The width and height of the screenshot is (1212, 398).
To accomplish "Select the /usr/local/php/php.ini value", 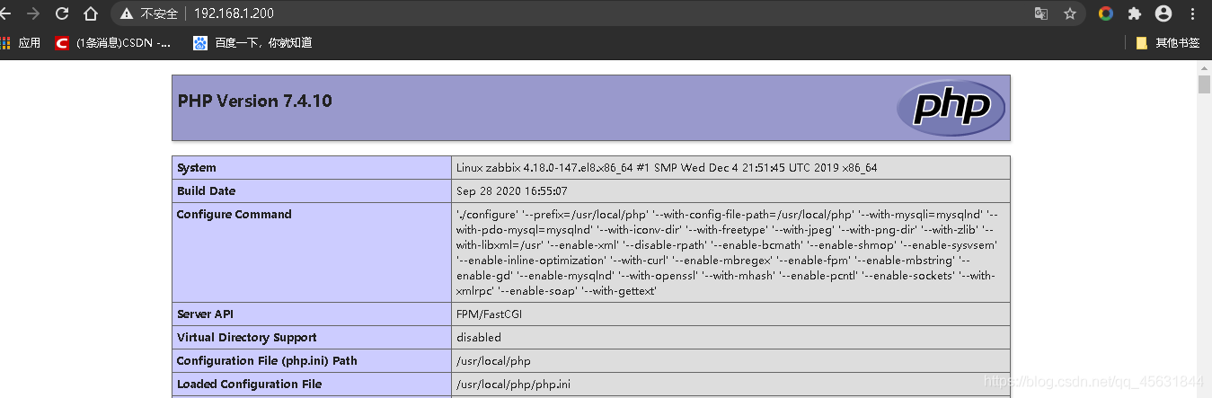I will coord(513,385).
